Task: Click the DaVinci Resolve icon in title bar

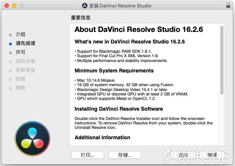Action: tap(85, 6)
